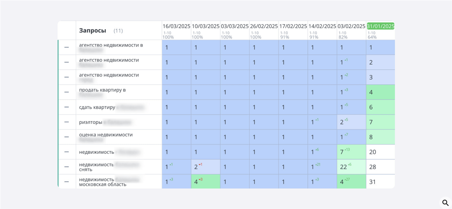Select the 14/02/2025 date column header
The image size is (452, 209).
coord(322,26)
